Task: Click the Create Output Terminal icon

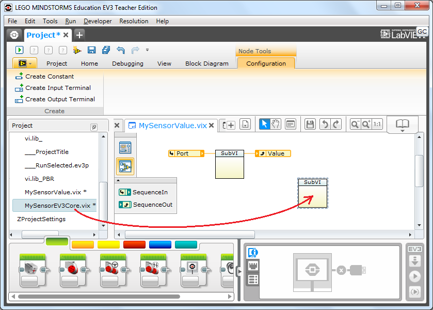Action: click(x=19, y=99)
